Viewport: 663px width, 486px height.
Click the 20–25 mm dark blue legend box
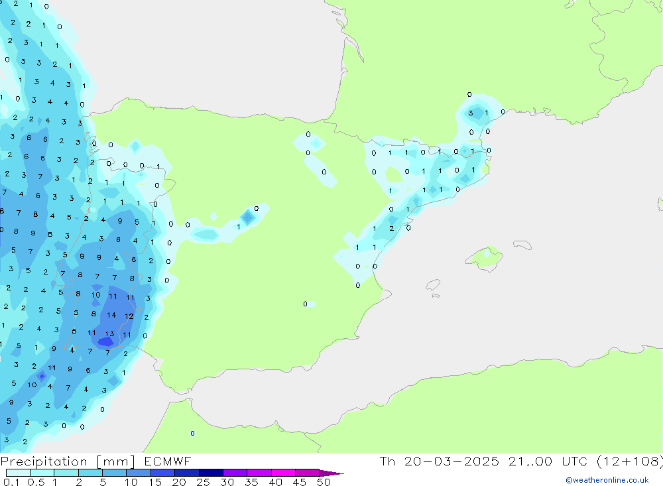pyautogui.click(x=186, y=473)
